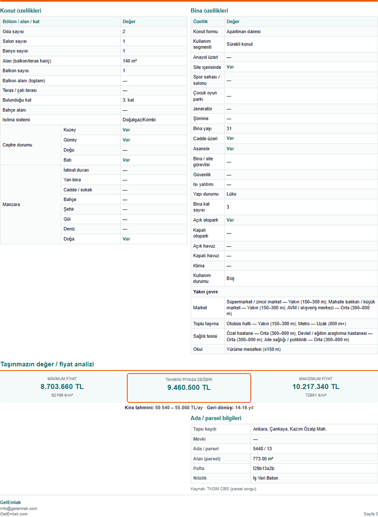Select the parcel number 5448 / 13
Image resolution: width=378 pixels, height=517 pixels.
point(263,449)
